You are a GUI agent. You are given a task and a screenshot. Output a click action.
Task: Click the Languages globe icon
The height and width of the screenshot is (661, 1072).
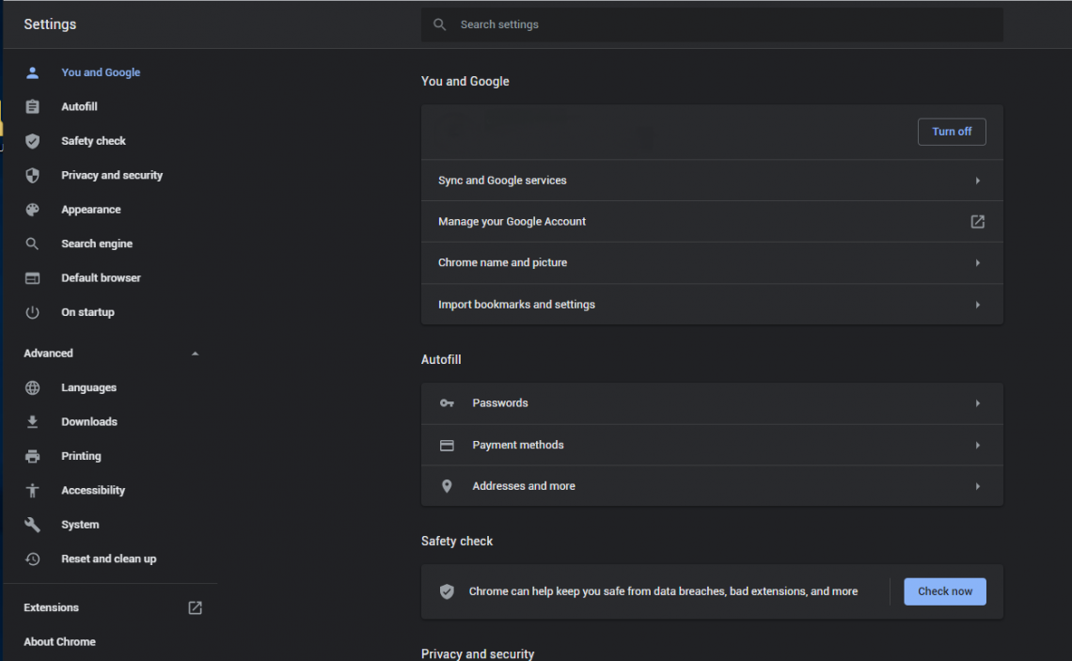(x=33, y=387)
